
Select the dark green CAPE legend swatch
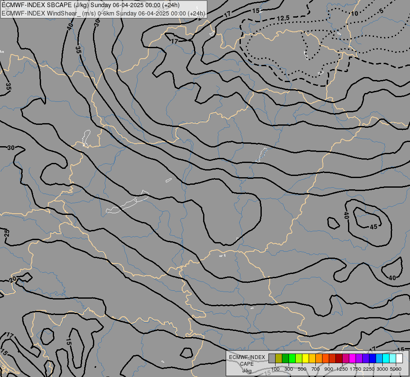pyautogui.click(x=285, y=358)
